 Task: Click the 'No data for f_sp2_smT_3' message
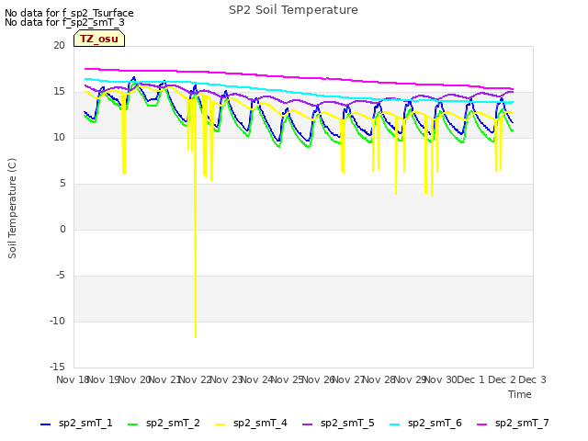tap(64, 22)
